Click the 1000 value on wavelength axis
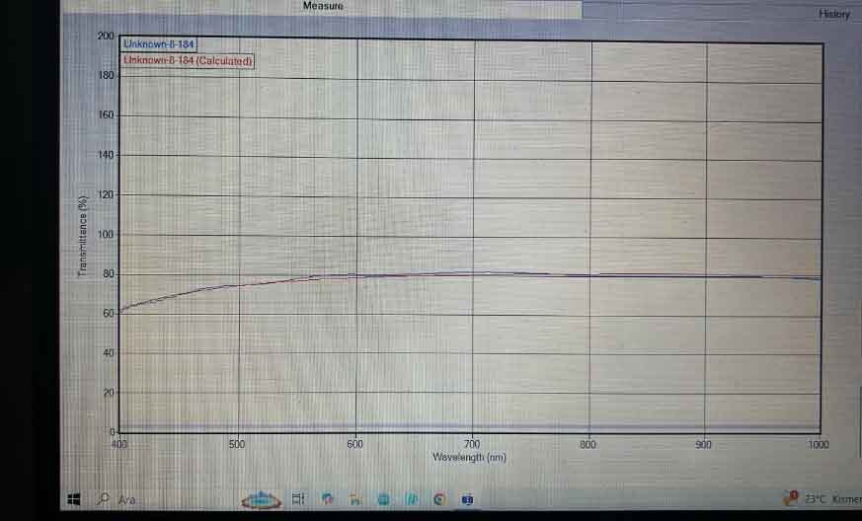Viewport: 862px width, 521px height. (x=819, y=445)
